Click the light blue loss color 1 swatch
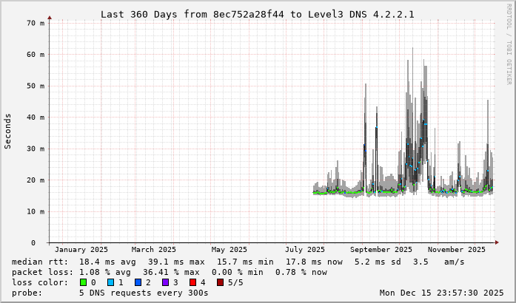The height and width of the screenshot is (303, 516). click(x=110, y=282)
